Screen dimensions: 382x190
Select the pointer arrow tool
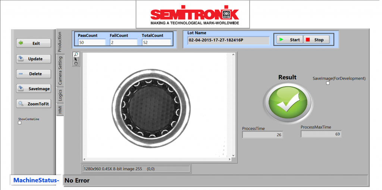(76, 59)
